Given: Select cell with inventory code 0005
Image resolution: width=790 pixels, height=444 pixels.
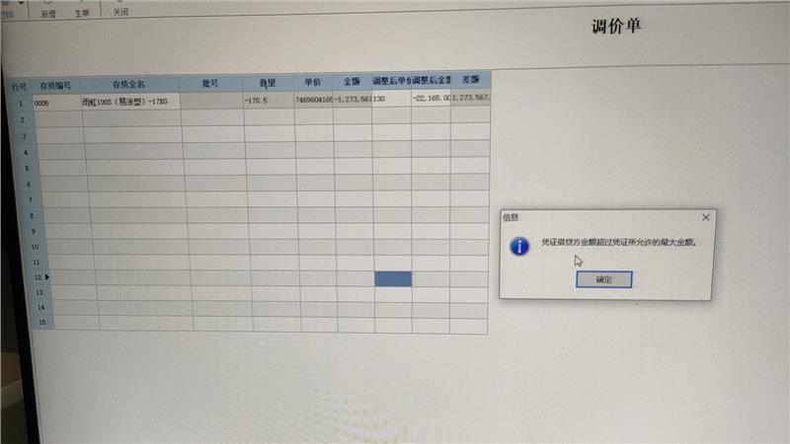Looking at the screenshot, I should (x=57, y=103).
